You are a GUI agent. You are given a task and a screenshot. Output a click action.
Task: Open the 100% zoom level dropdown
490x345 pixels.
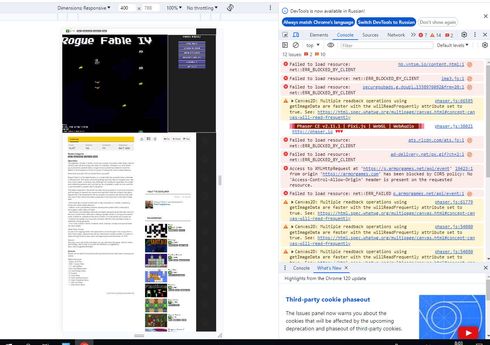pyautogui.click(x=174, y=8)
